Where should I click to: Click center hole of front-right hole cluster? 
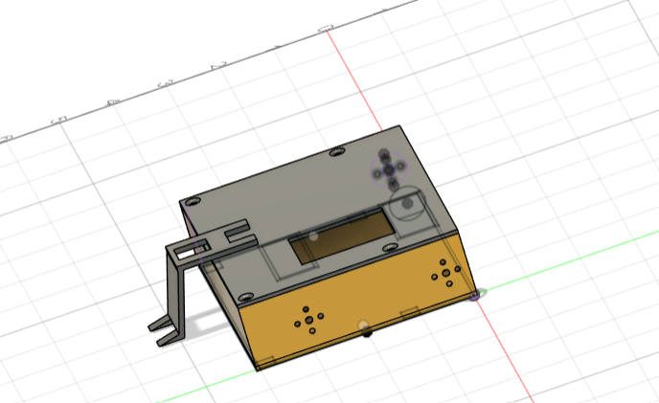pos(446,273)
